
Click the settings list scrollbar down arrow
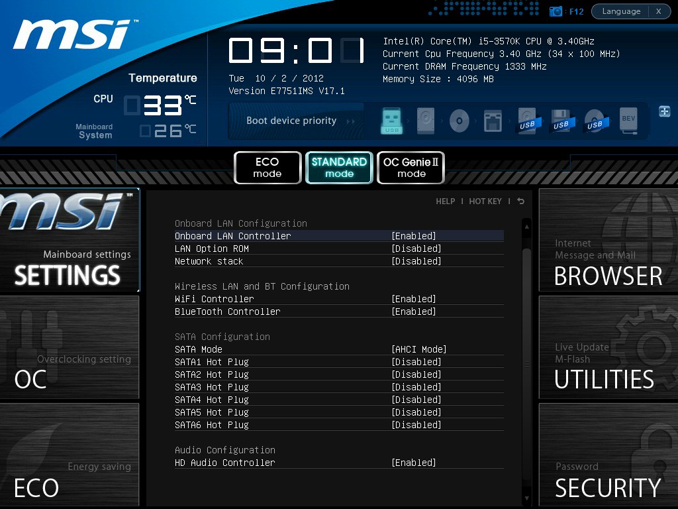pyautogui.click(x=526, y=498)
